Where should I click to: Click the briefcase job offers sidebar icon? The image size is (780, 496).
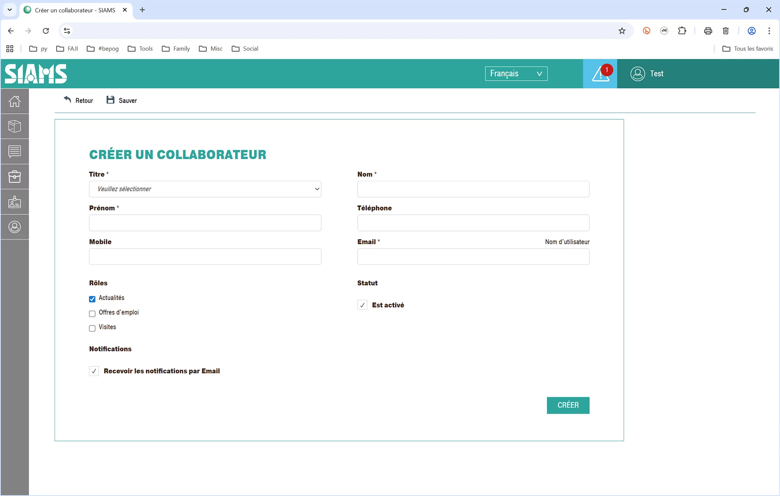pos(14,177)
